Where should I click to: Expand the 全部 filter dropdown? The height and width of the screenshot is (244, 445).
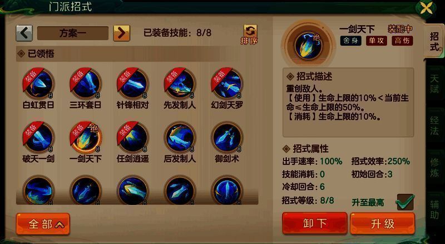click(x=43, y=224)
